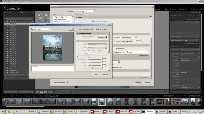Open Camtasia Studio in the taskbar
Viewport: 204px width, 114px height.
click(161, 112)
